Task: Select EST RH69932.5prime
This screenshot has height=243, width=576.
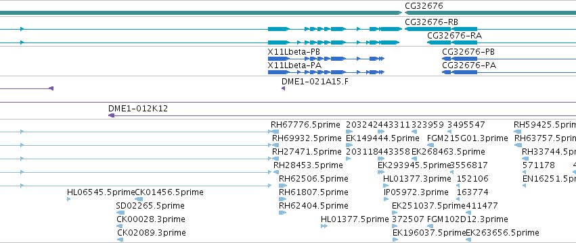Action: (x=307, y=138)
